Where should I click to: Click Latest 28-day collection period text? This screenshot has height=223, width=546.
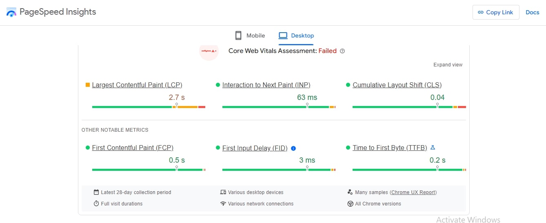(x=136, y=192)
